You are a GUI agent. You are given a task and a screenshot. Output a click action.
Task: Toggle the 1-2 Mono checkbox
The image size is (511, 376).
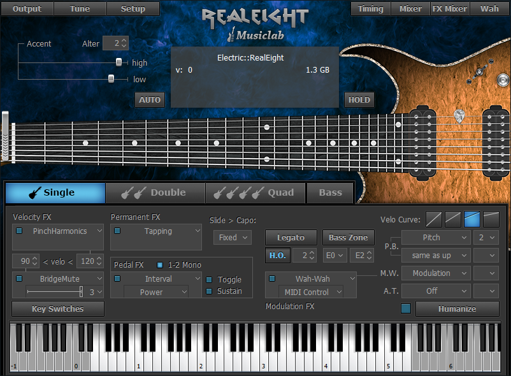point(160,264)
